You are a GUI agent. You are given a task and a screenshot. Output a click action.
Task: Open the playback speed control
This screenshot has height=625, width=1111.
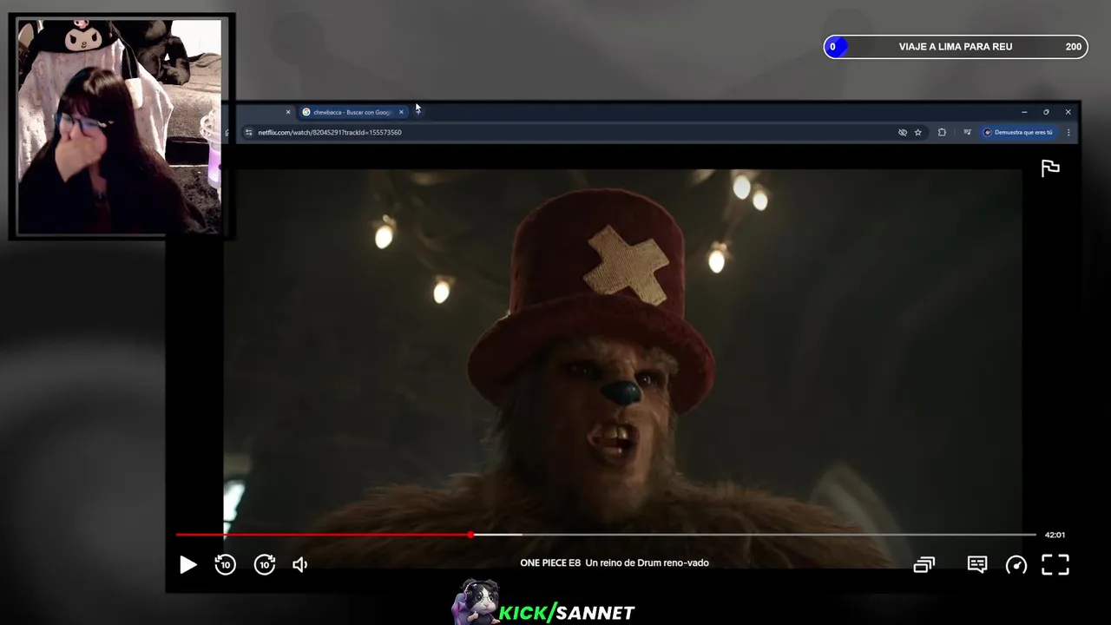point(1016,565)
